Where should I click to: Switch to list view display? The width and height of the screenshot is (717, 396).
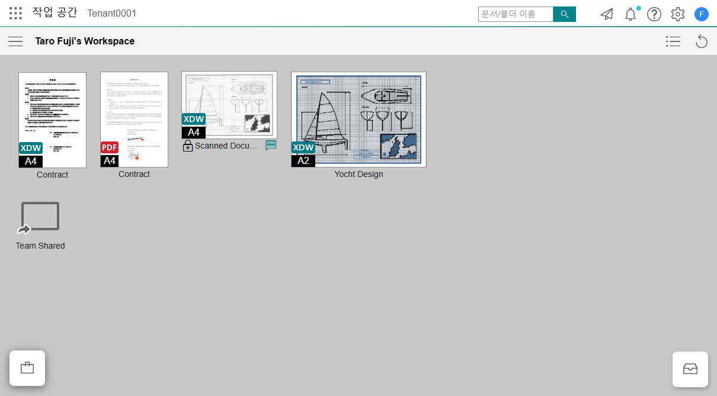[x=673, y=41]
